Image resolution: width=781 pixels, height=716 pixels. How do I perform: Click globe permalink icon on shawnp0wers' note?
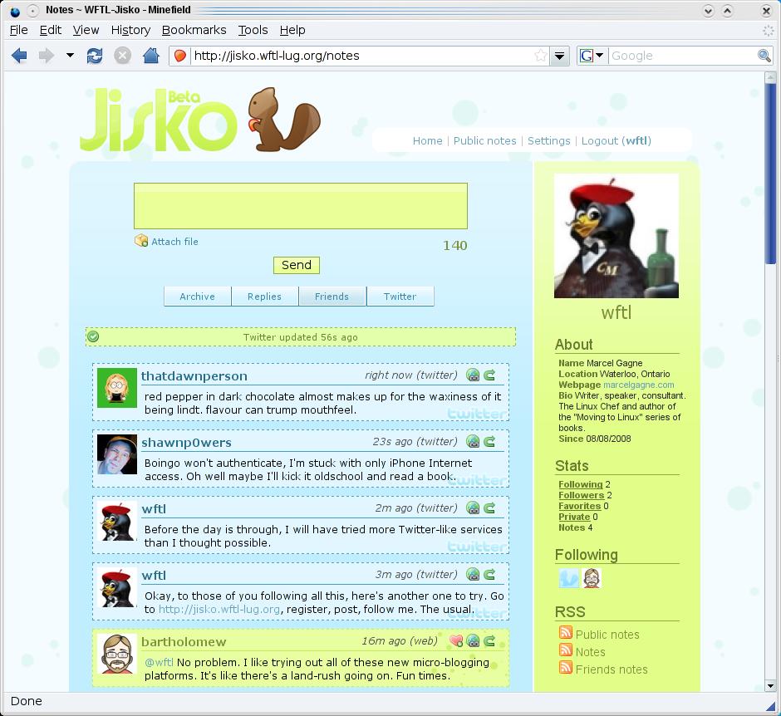[x=473, y=441]
